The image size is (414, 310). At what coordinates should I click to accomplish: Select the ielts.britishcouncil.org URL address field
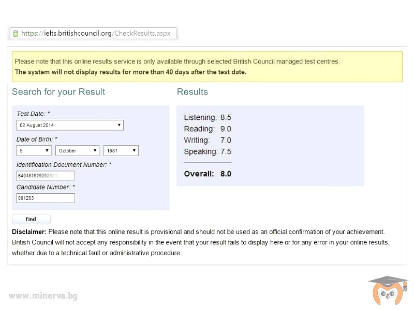93,33
